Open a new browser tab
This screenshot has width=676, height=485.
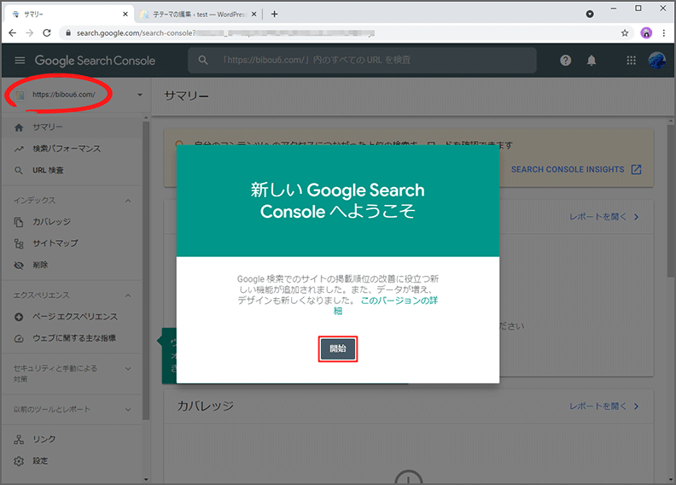click(x=274, y=15)
